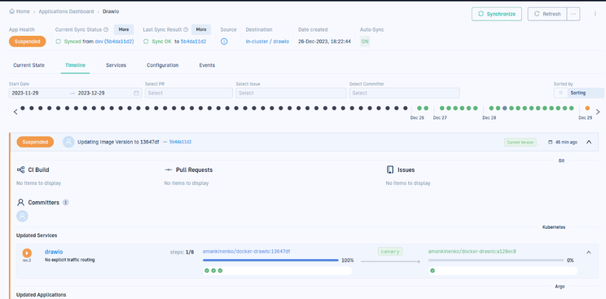Screen dimensions: 606x299
Task: Click the orange play icon for drawio rollout
Action: click(x=27, y=253)
